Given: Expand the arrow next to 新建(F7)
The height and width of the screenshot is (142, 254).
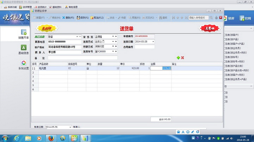Looking at the screenshot, I should pos(47,18).
